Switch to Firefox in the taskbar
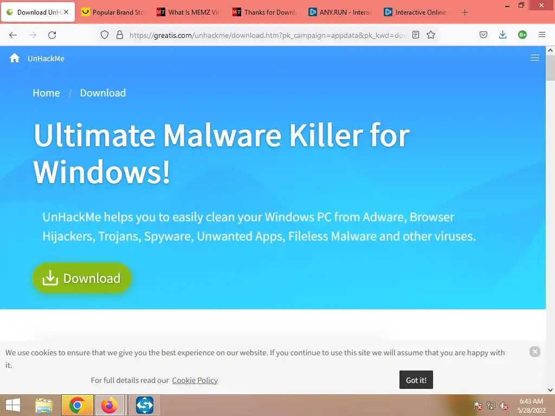Image resolution: width=555 pixels, height=416 pixels. pyautogui.click(x=109, y=405)
